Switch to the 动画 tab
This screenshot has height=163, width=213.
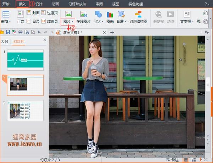tap(55, 4)
